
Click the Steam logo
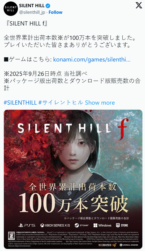(81, 226)
